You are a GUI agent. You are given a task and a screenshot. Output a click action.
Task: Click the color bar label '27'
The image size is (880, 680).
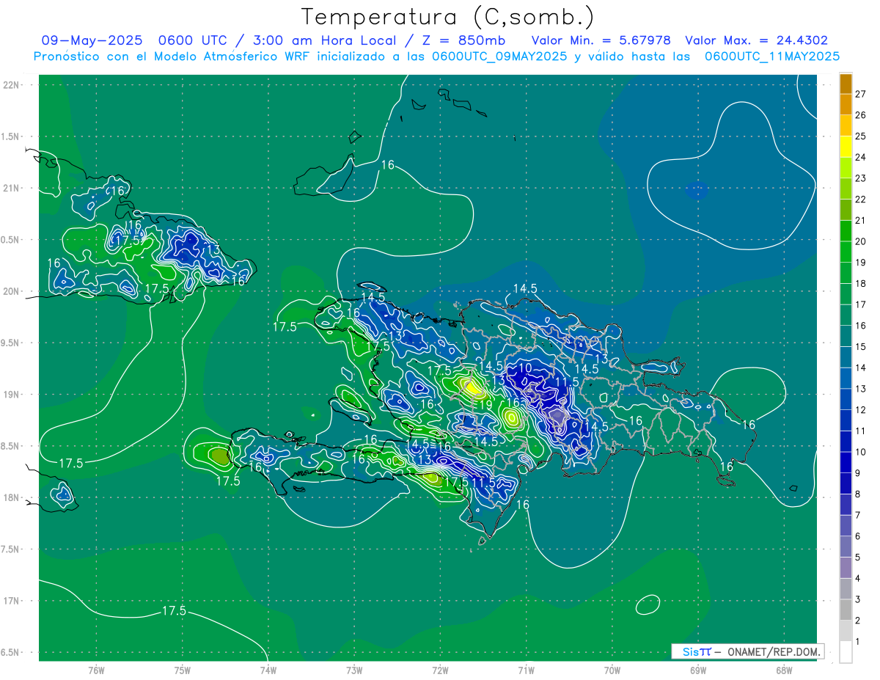(x=861, y=94)
